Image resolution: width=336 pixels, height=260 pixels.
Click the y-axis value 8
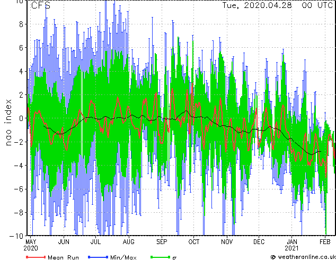pyautogui.click(x=21, y=24)
